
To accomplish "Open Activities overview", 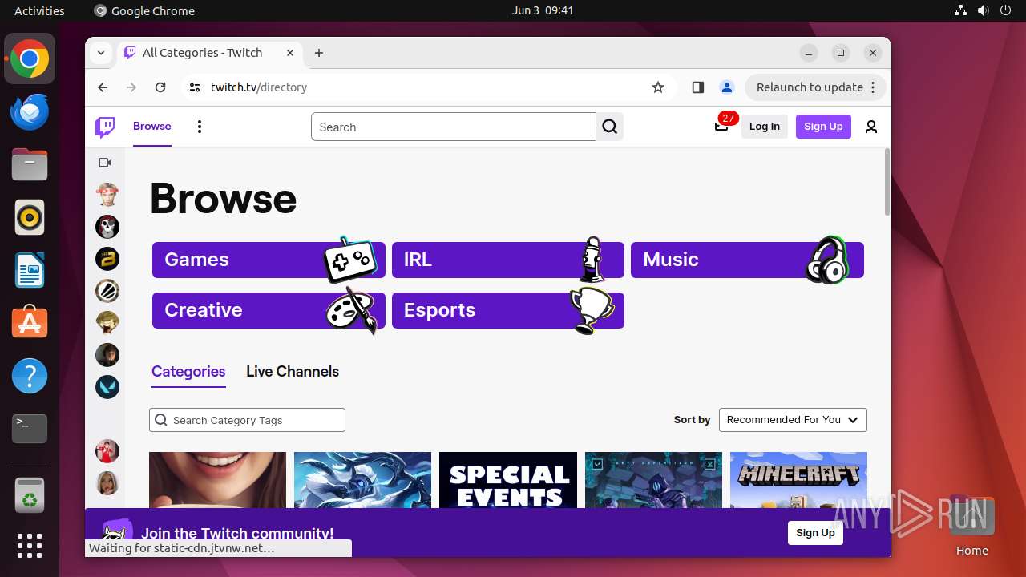I will click(x=39, y=10).
